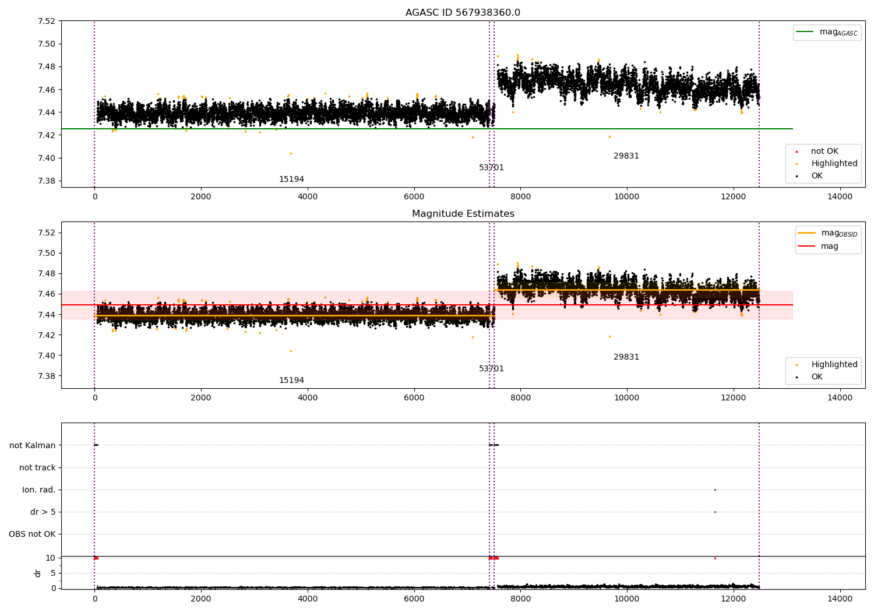
Task: Click the rotated 'dr' y-axis label
Action: (x=38, y=573)
